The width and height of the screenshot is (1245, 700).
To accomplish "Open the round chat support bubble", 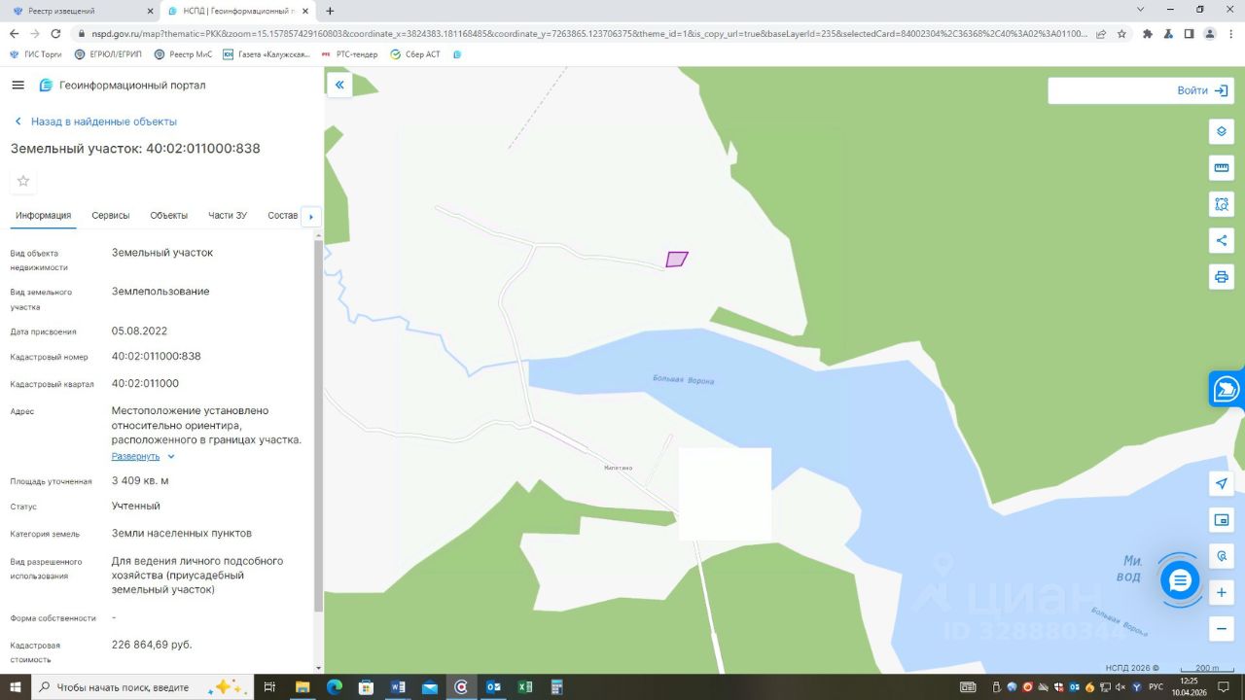I will 1180,580.
